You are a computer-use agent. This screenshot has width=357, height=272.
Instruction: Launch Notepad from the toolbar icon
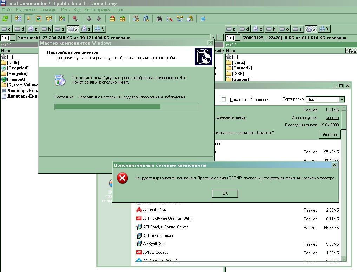click(203, 19)
